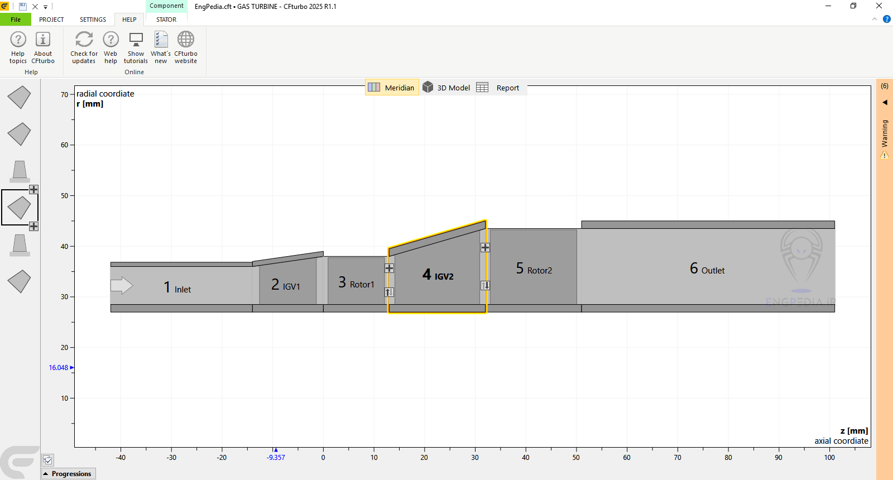Collapse the ribbon with the chevron

click(875, 19)
